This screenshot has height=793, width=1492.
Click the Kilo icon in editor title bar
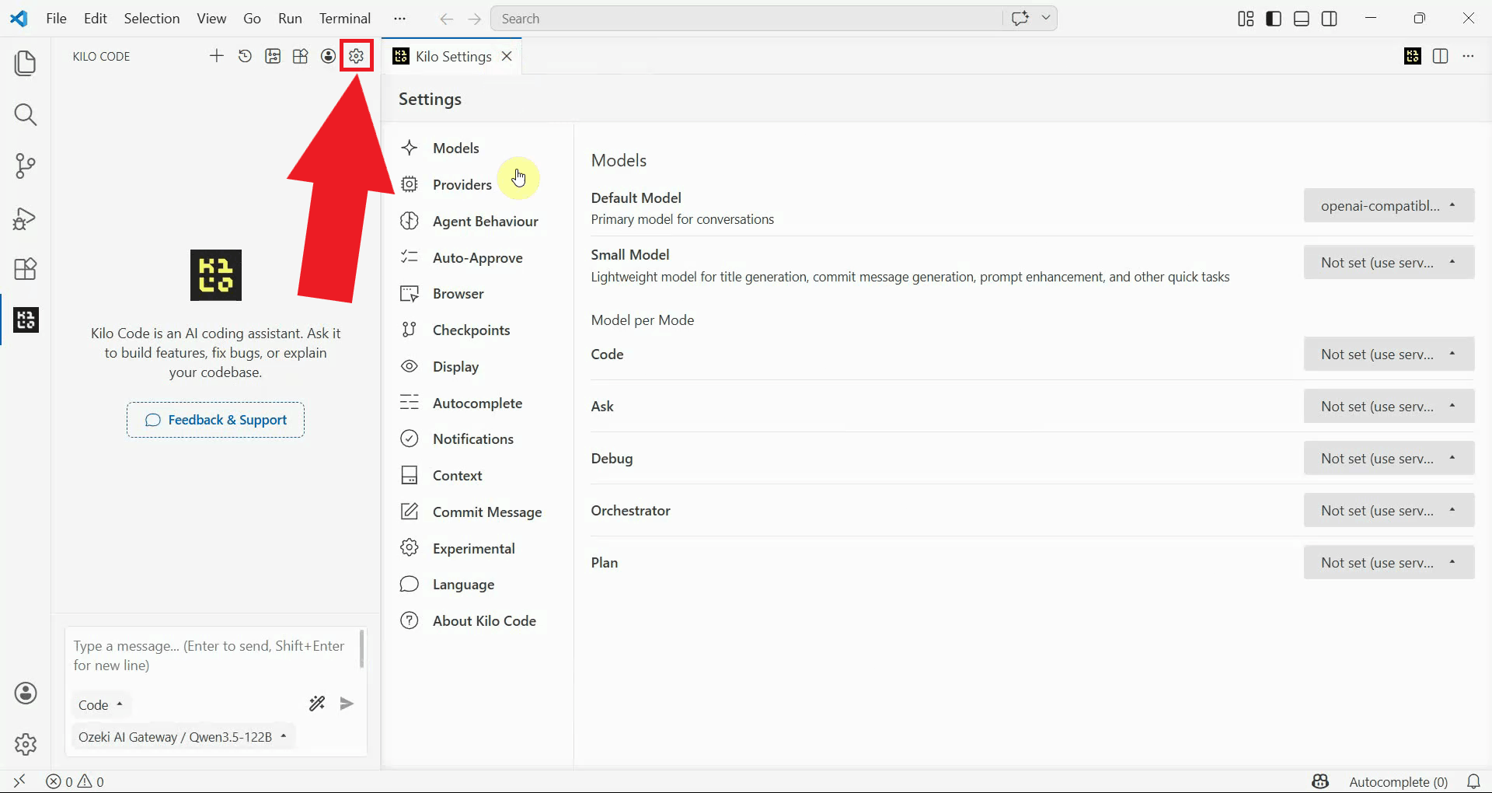tap(1413, 56)
